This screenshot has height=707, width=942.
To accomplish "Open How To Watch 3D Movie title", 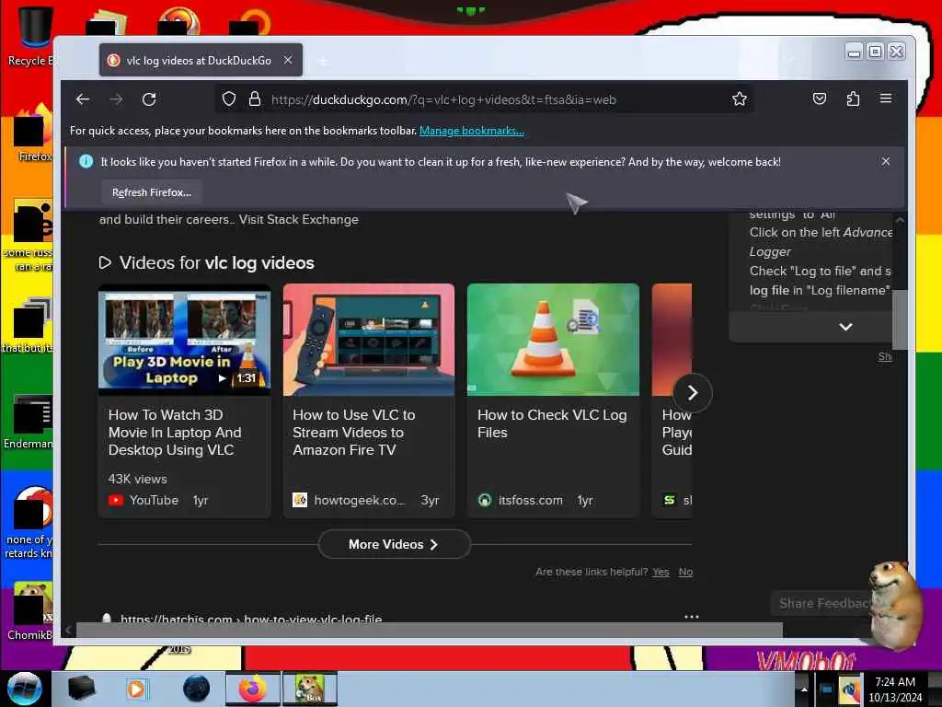I will pos(175,433).
